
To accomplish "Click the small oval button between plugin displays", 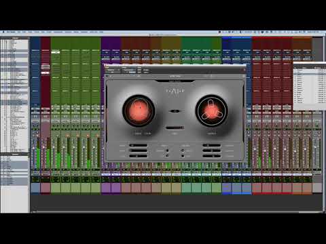I will click(175, 111).
